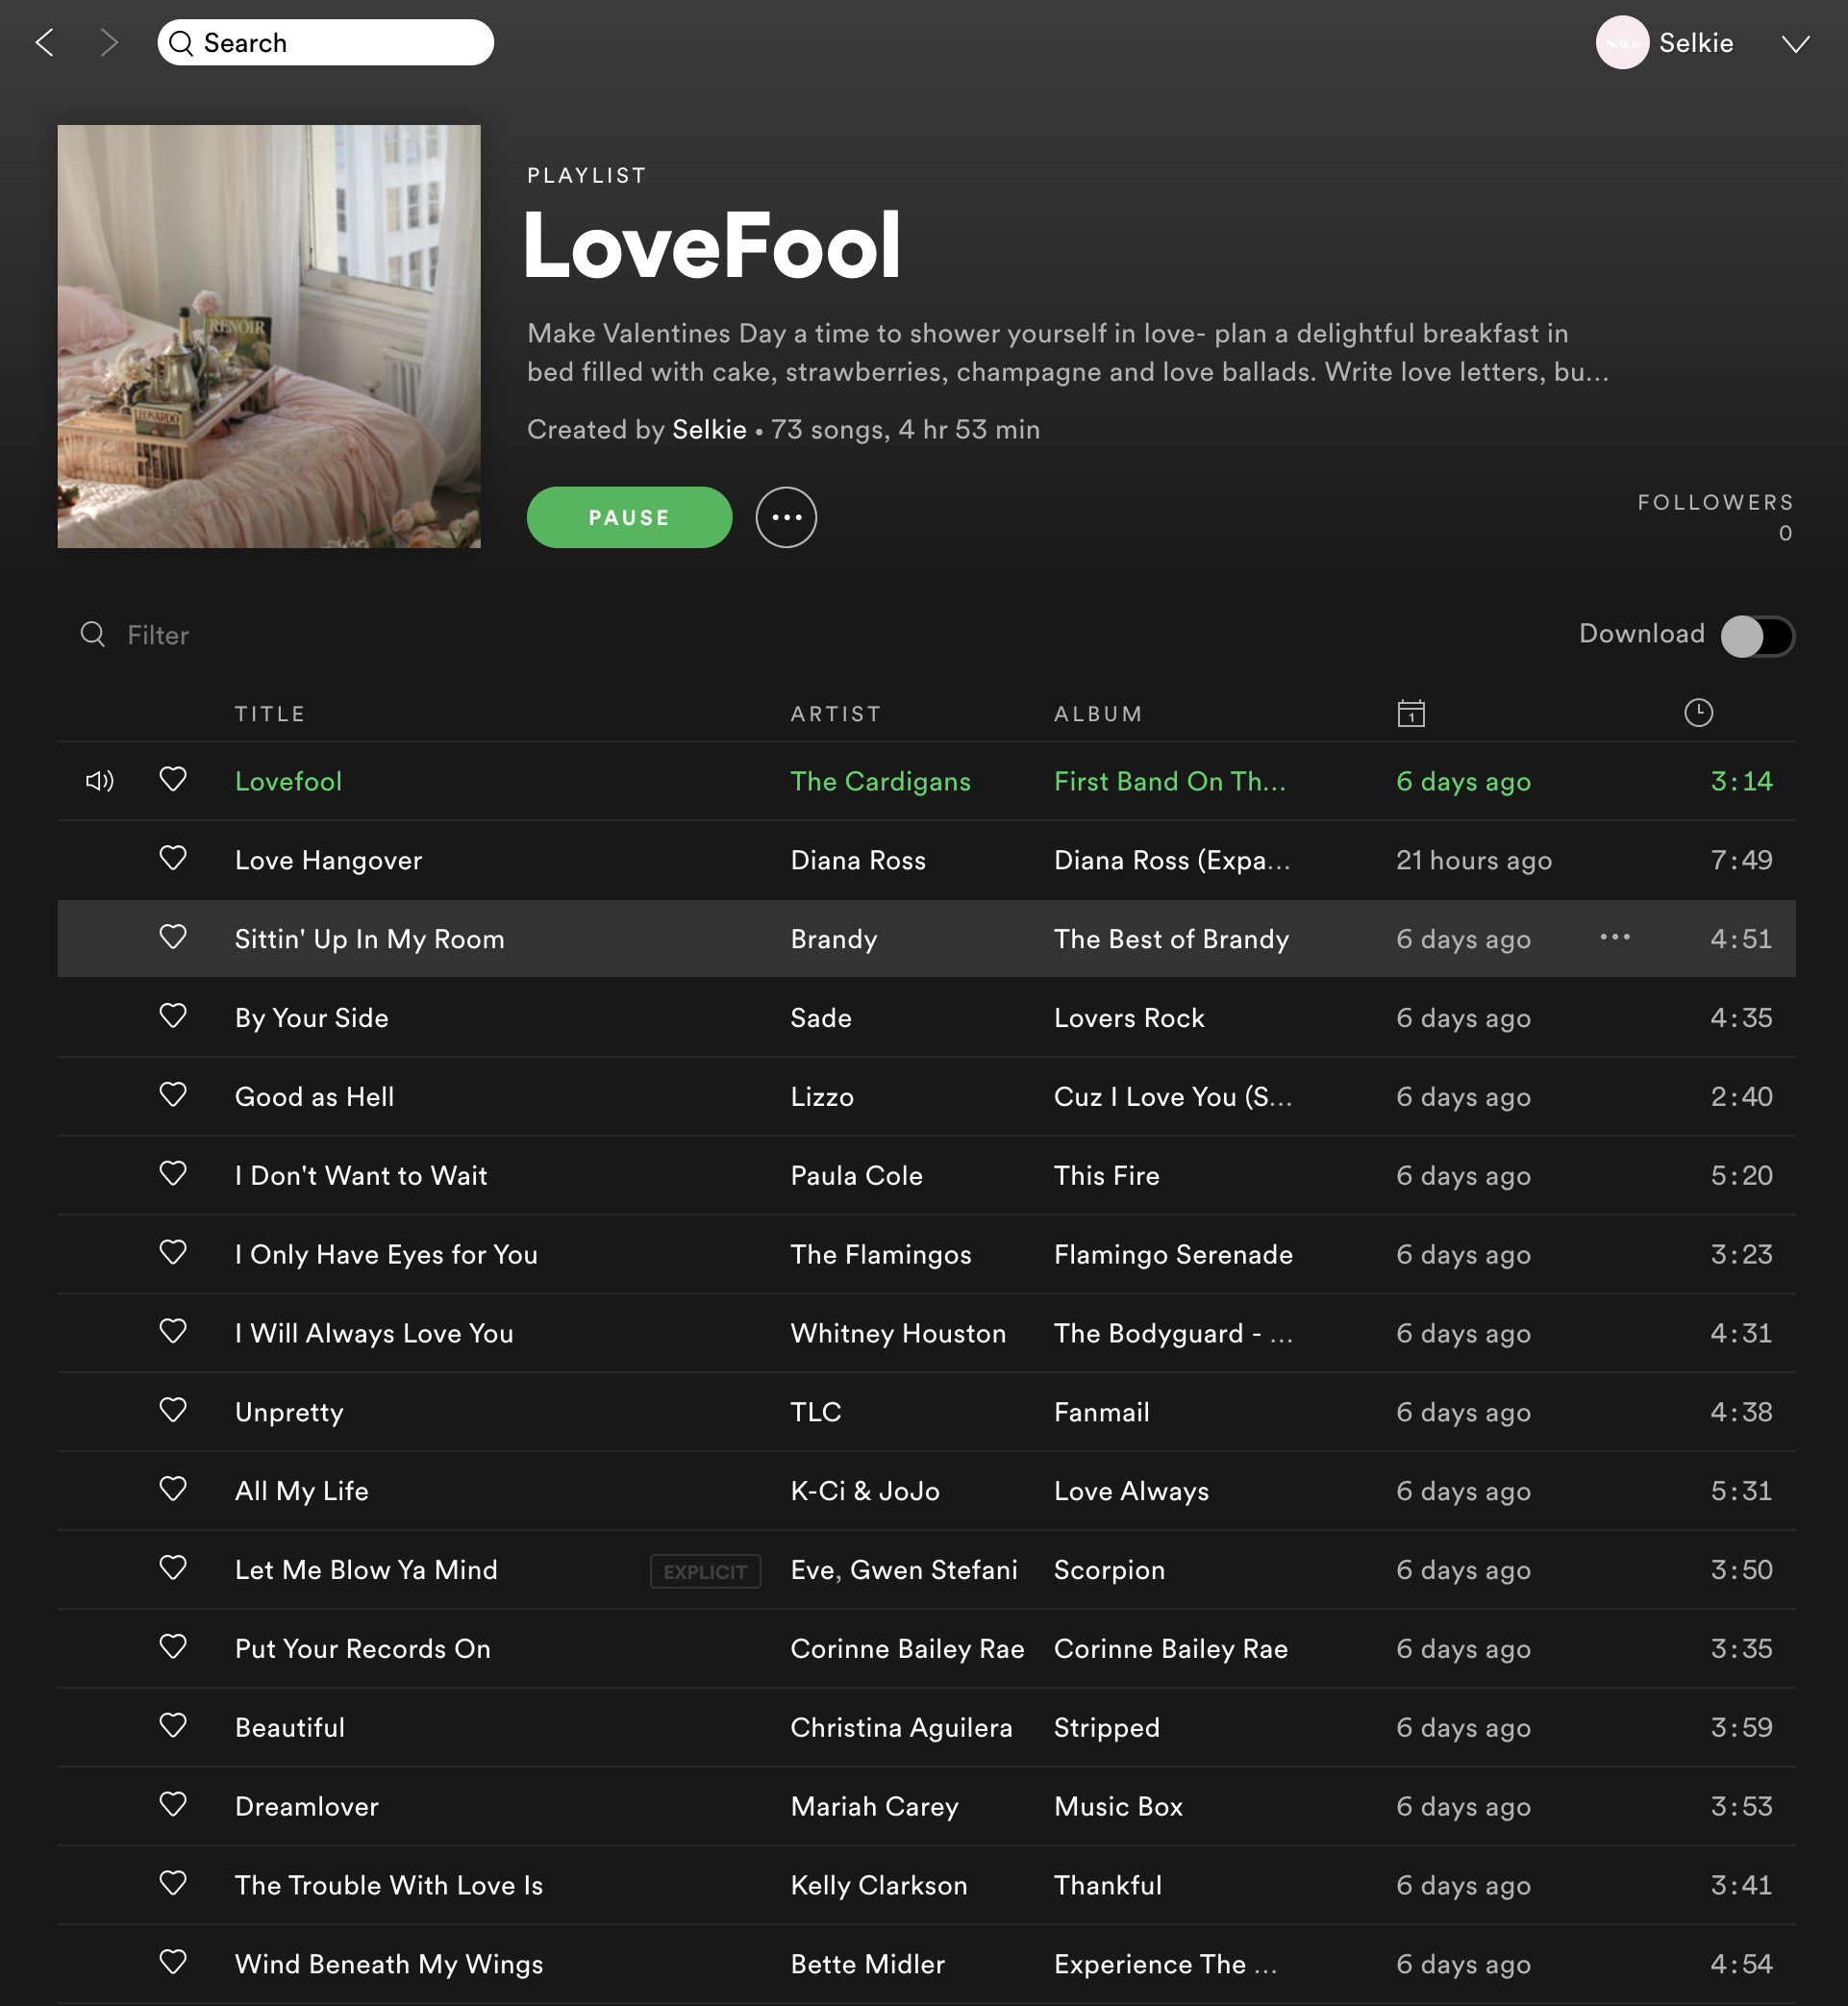Sort by duration clock icon
Screen dimensions: 1848x2006
point(1698,712)
